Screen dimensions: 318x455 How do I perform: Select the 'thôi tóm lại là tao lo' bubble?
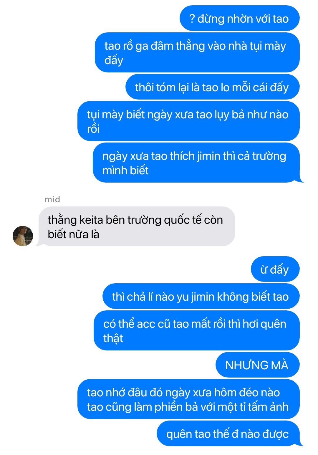[212, 87]
